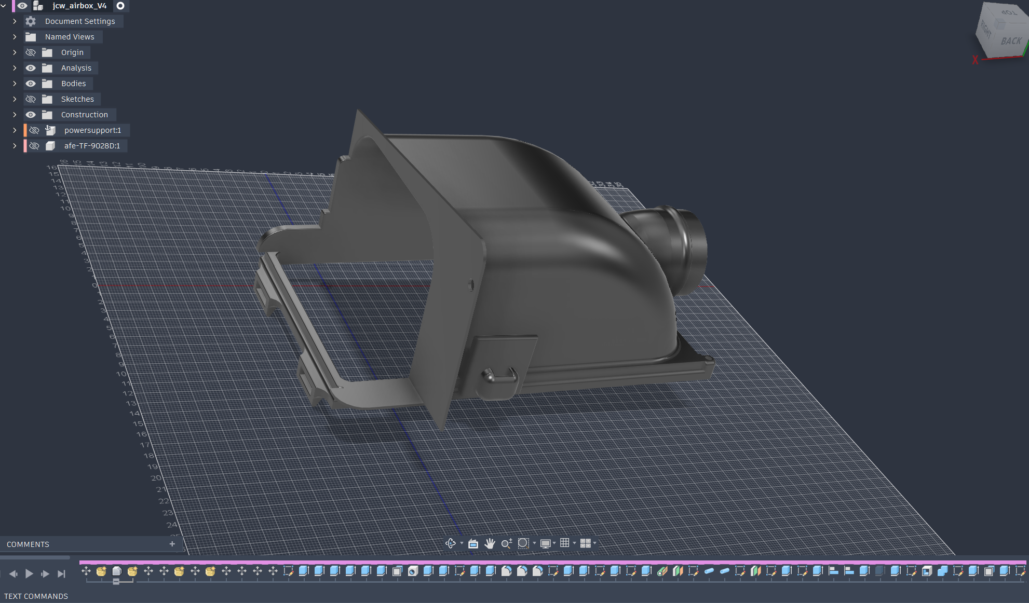Expand the Document Settings node
The width and height of the screenshot is (1029, 603).
pyautogui.click(x=15, y=21)
